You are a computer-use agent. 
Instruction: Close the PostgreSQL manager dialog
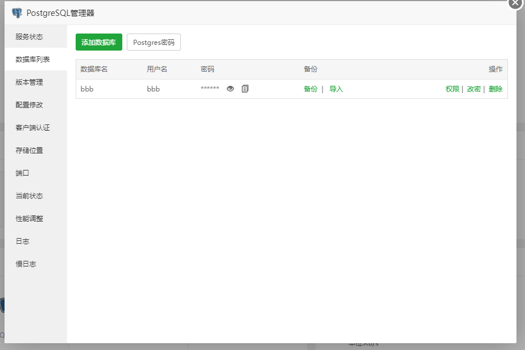516,3
